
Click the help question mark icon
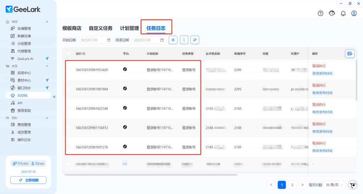pos(320,13)
